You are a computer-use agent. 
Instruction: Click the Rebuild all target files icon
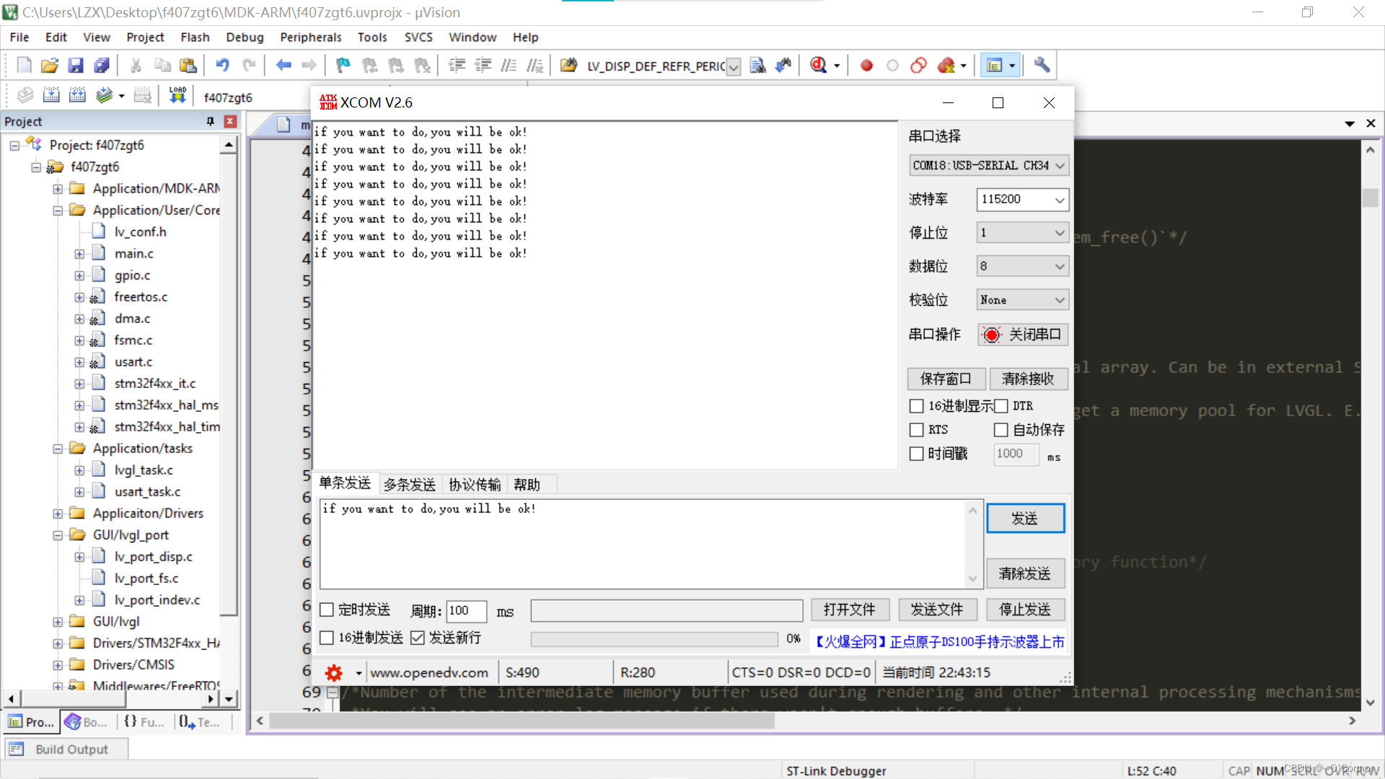point(77,94)
